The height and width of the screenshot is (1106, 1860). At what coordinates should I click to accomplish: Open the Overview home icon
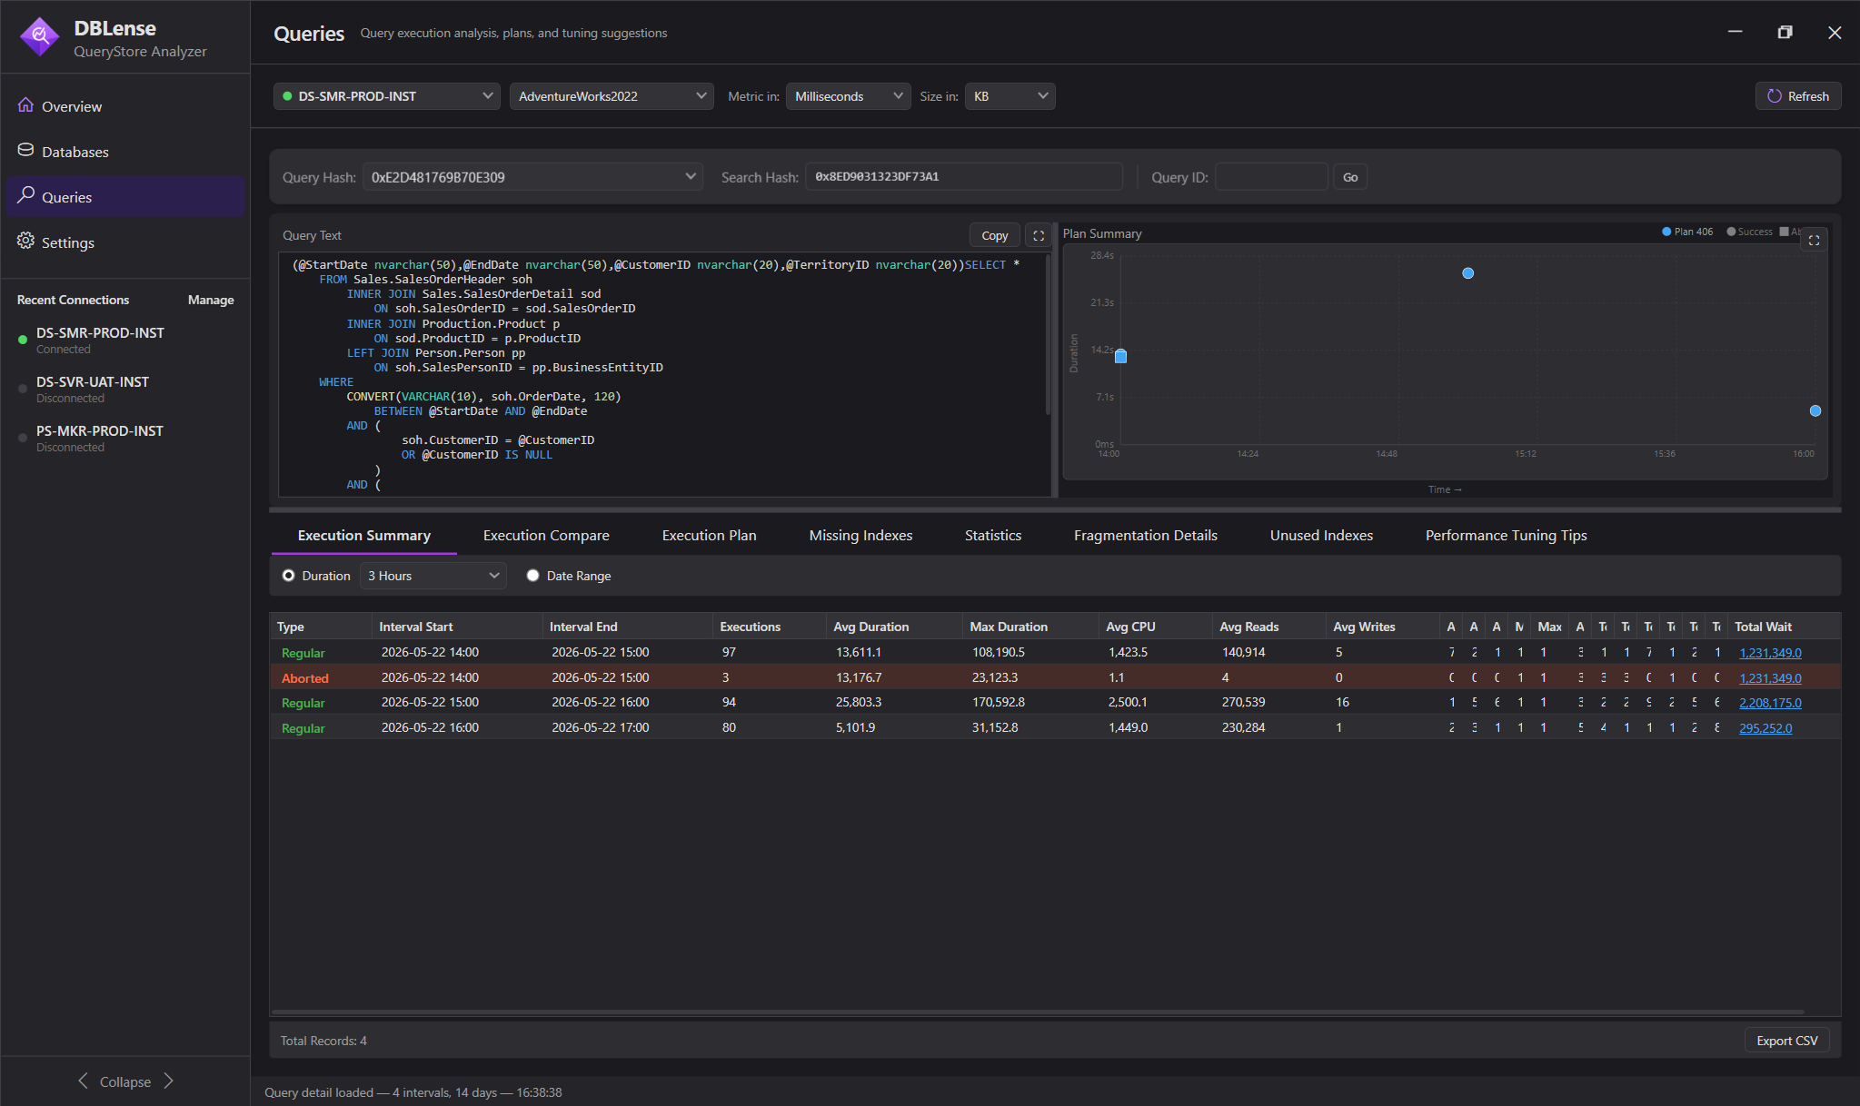[x=25, y=105]
